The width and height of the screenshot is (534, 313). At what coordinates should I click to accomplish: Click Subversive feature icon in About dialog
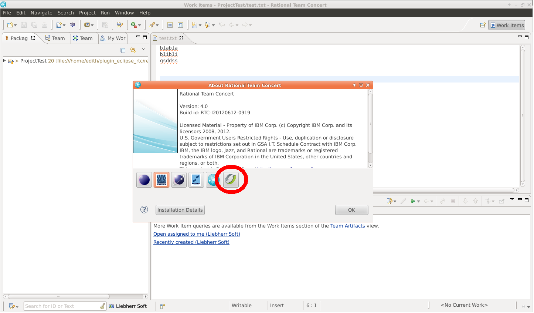[196, 180]
